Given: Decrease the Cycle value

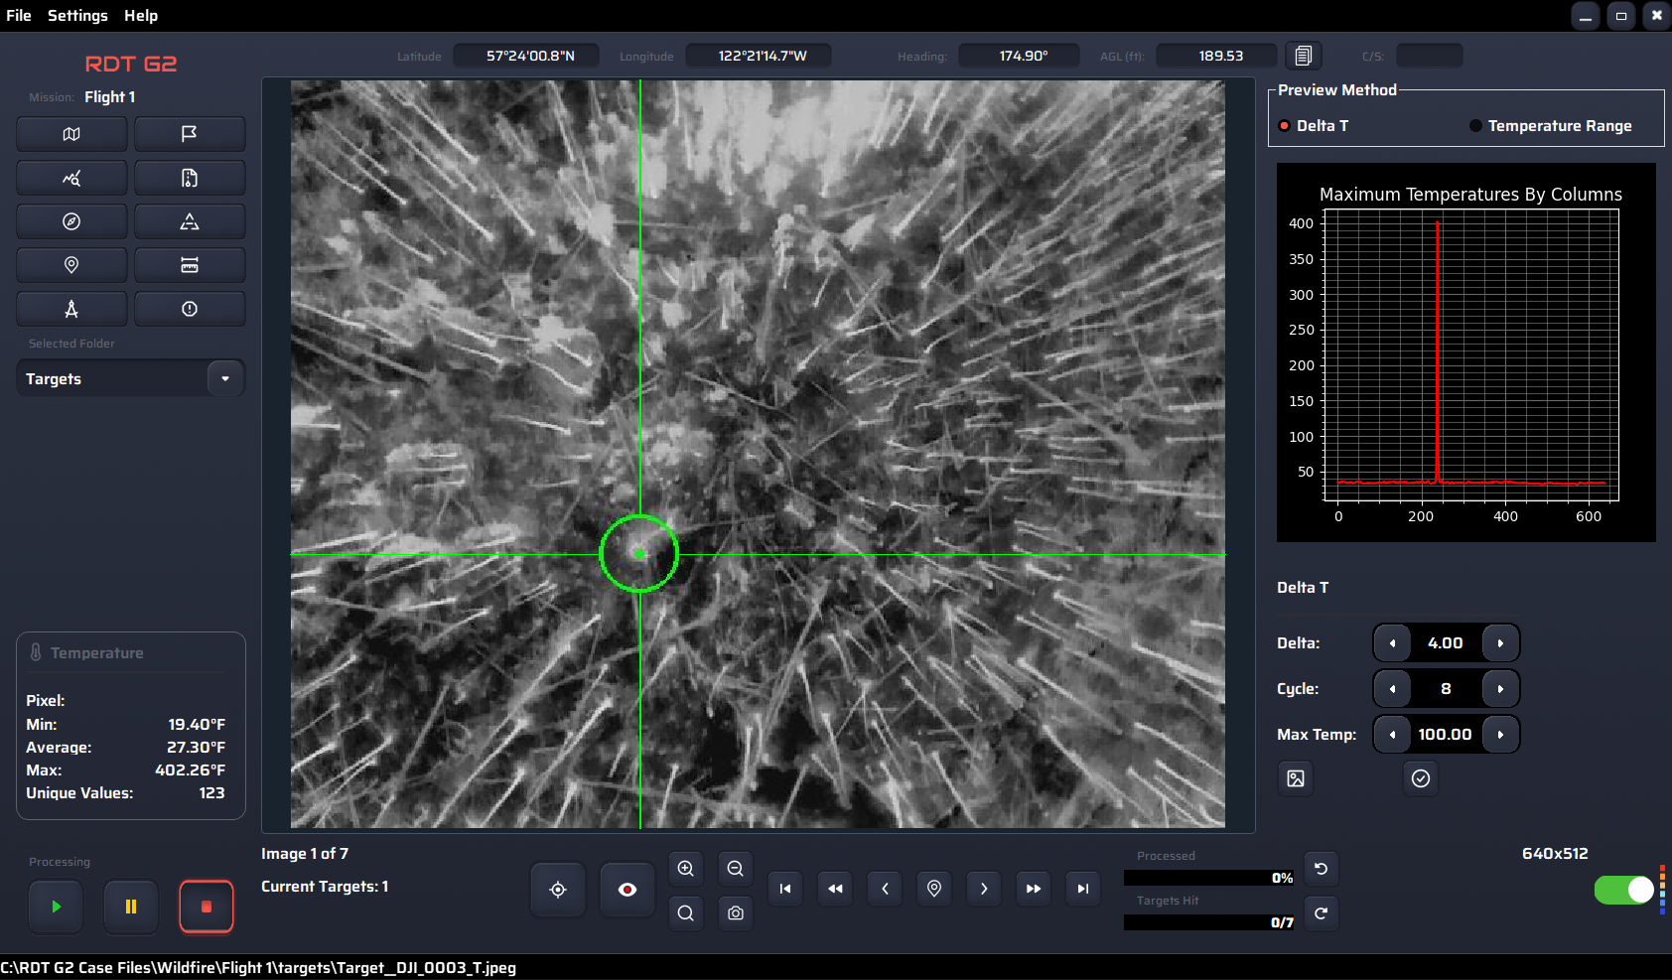Looking at the screenshot, I should (x=1392, y=689).
